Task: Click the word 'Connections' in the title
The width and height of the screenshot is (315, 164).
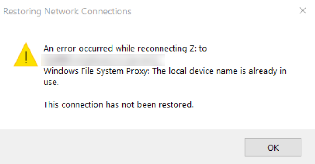Action: tap(106, 11)
